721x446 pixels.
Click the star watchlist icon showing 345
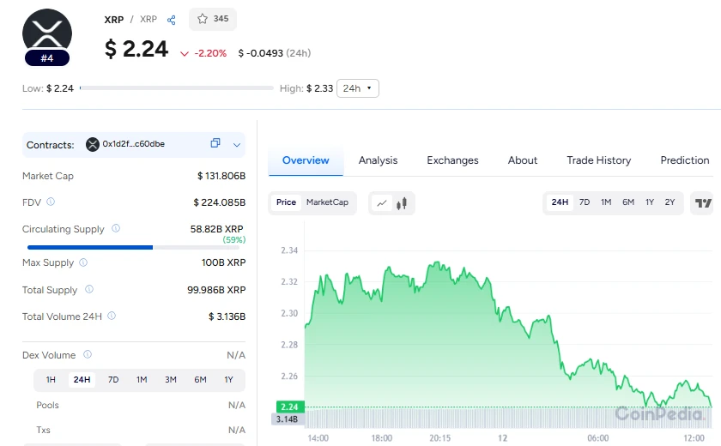pos(203,19)
